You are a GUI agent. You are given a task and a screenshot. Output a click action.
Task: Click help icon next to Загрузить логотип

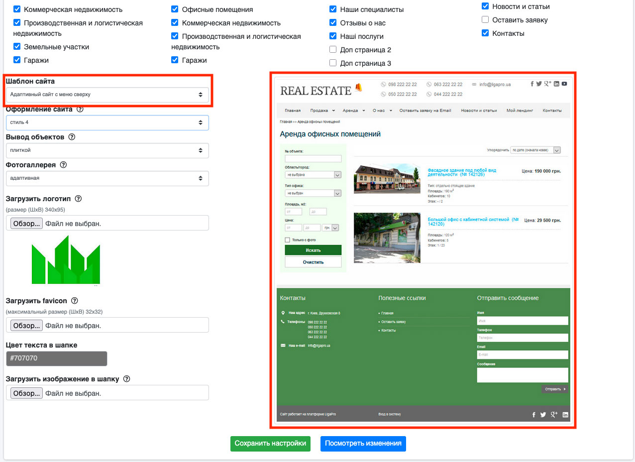[78, 199]
